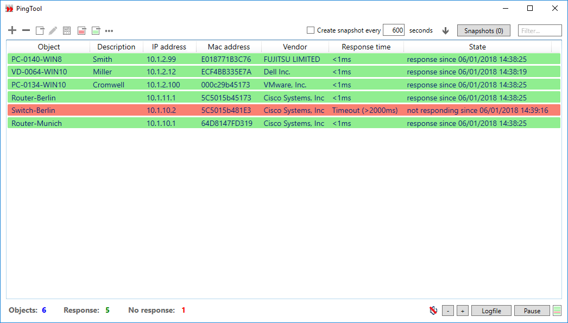Image resolution: width=568 pixels, height=323 pixels.
Task: Click the down arrow next to seconds
Action: [446, 31]
